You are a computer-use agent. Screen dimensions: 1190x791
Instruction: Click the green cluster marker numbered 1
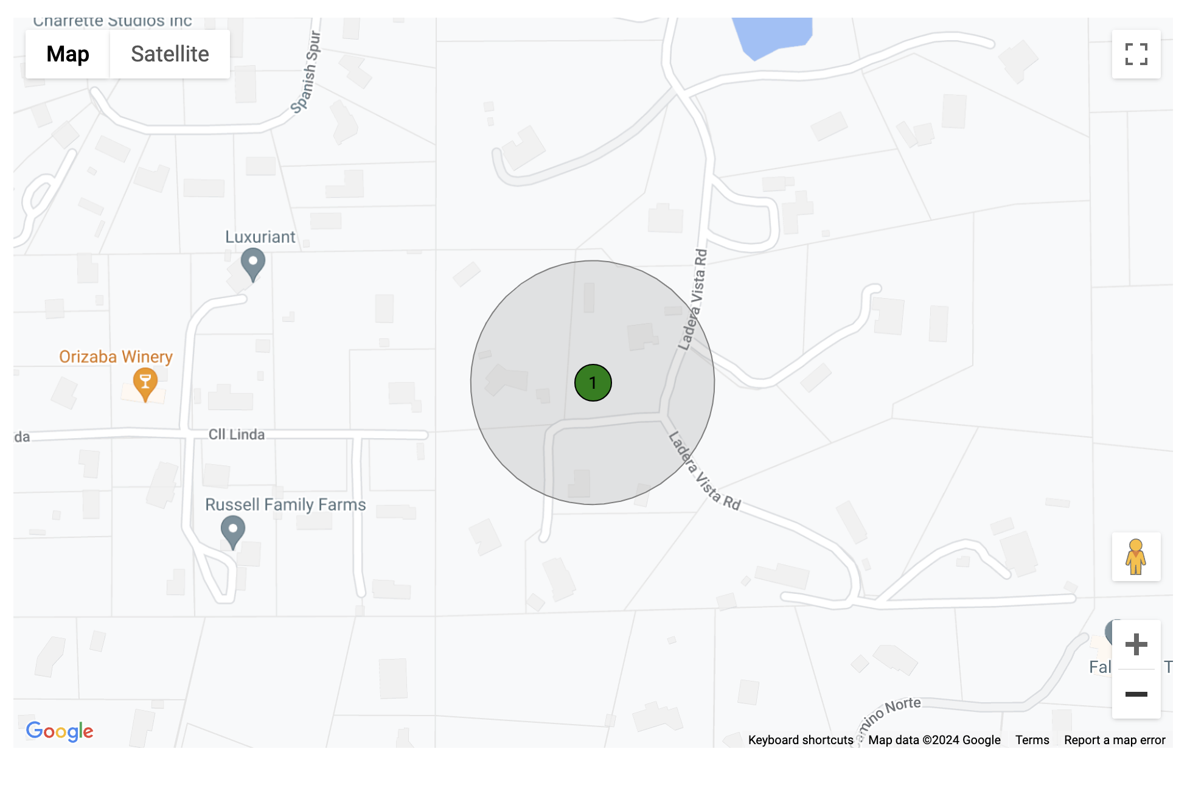coord(593,383)
